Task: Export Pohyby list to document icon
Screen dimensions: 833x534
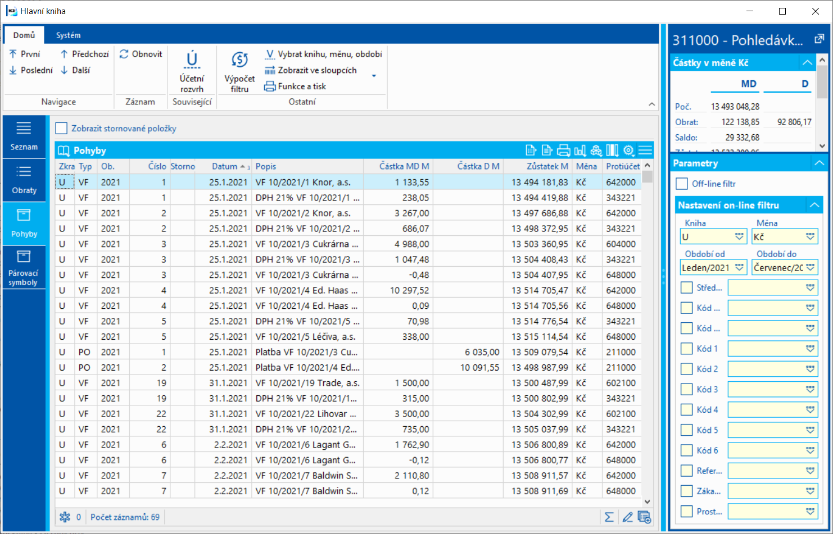Action: coord(547,150)
